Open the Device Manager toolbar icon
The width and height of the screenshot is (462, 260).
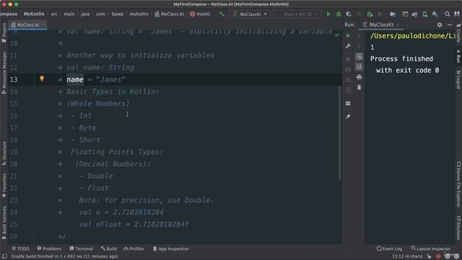click(x=425, y=14)
